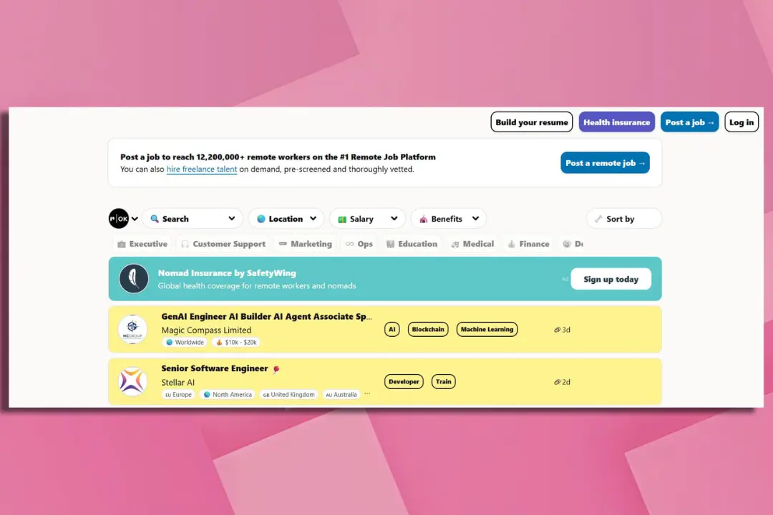
Task: Click the Worldwide location tag
Action: tap(185, 342)
